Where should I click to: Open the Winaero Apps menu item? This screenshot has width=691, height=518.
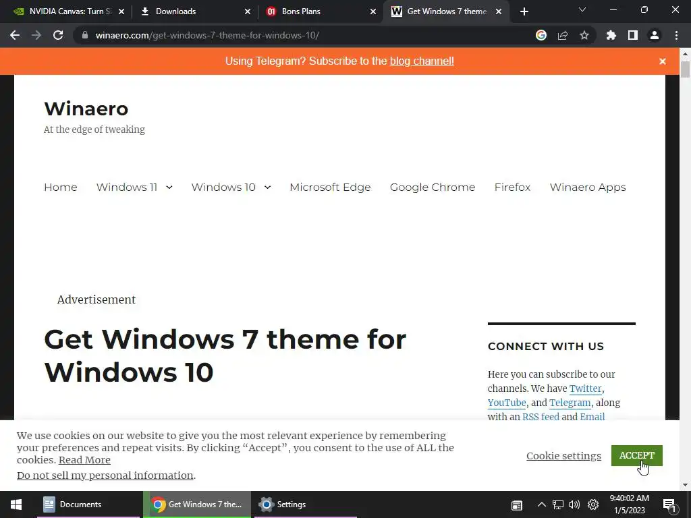tap(588, 188)
